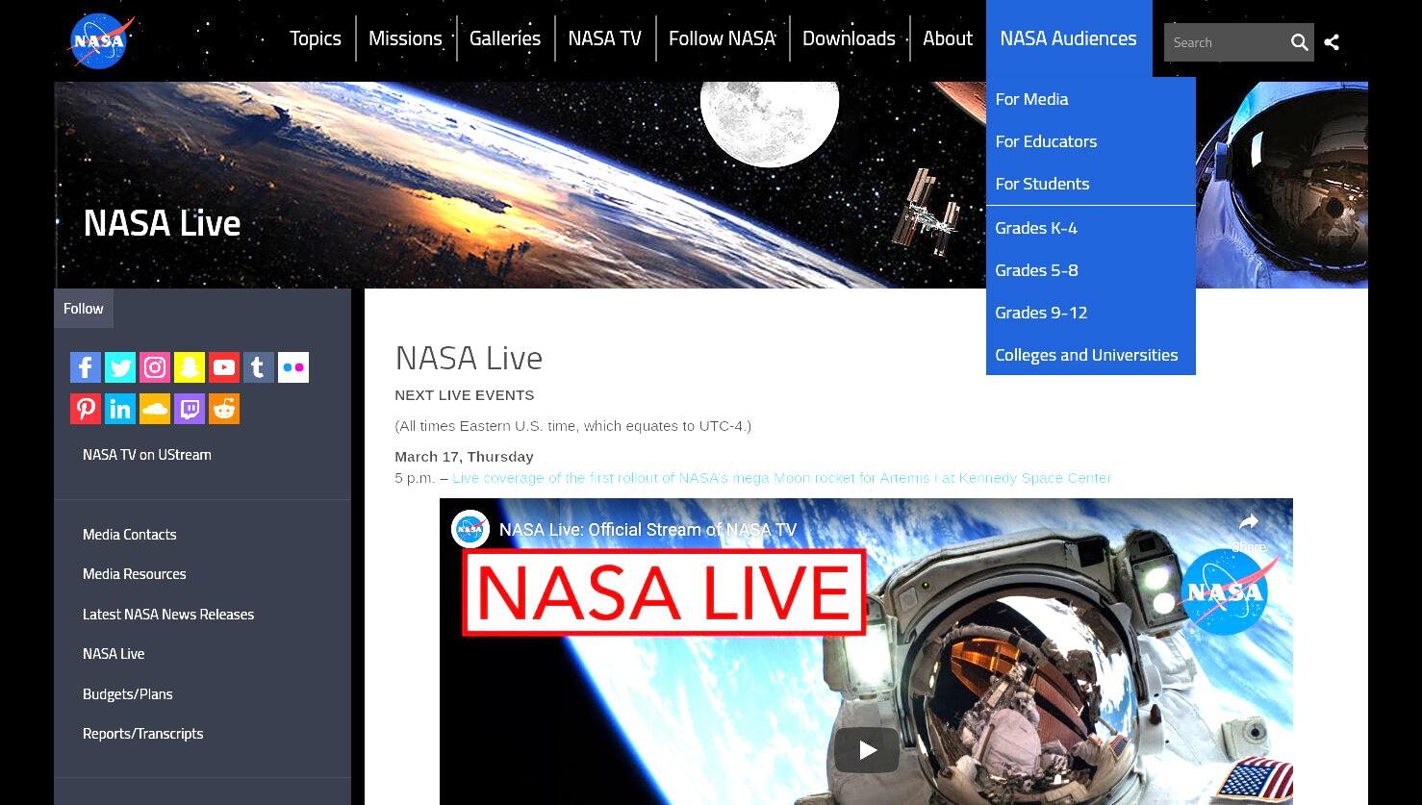
Task: Open YouTube follow icon
Action: tap(224, 367)
